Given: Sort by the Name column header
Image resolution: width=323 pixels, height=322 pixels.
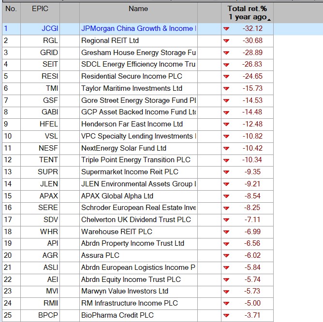Looking at the screenshot, I should click(138, 13).
